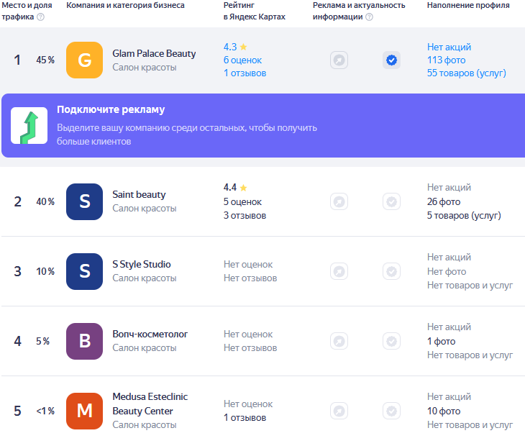Click advertising rocket icon for Saint beauty

(339, 202)
